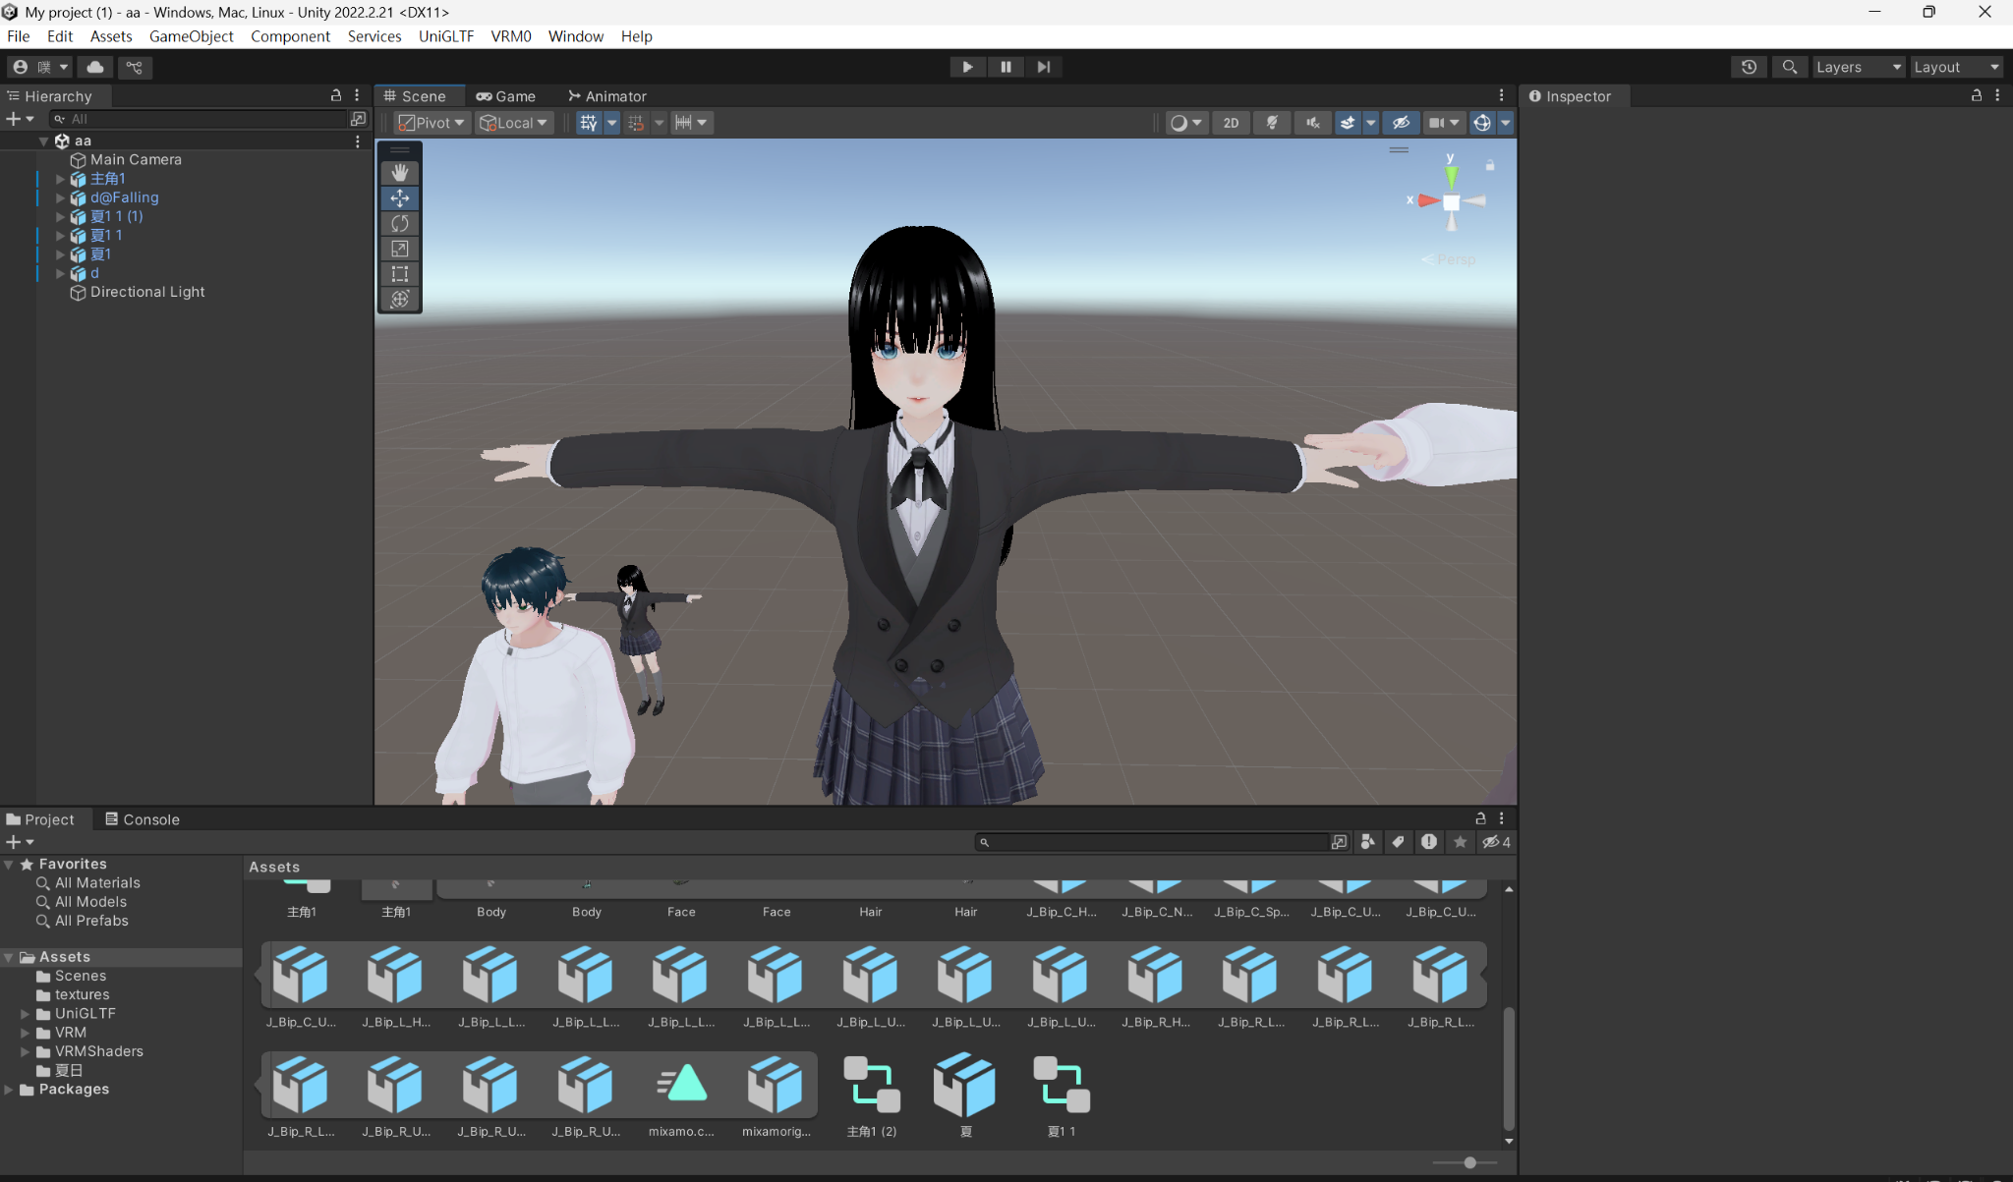Select the Rect transform tool
Viewport: 2013px width, 1182px height.
[x=399, y=274]
